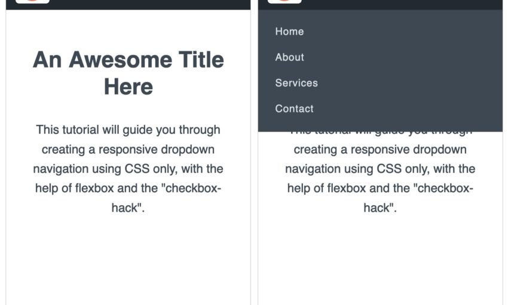The image size is (508, 305).
Task: Click "hack" at the left paragraph's end
Action: tap(125, 208)
